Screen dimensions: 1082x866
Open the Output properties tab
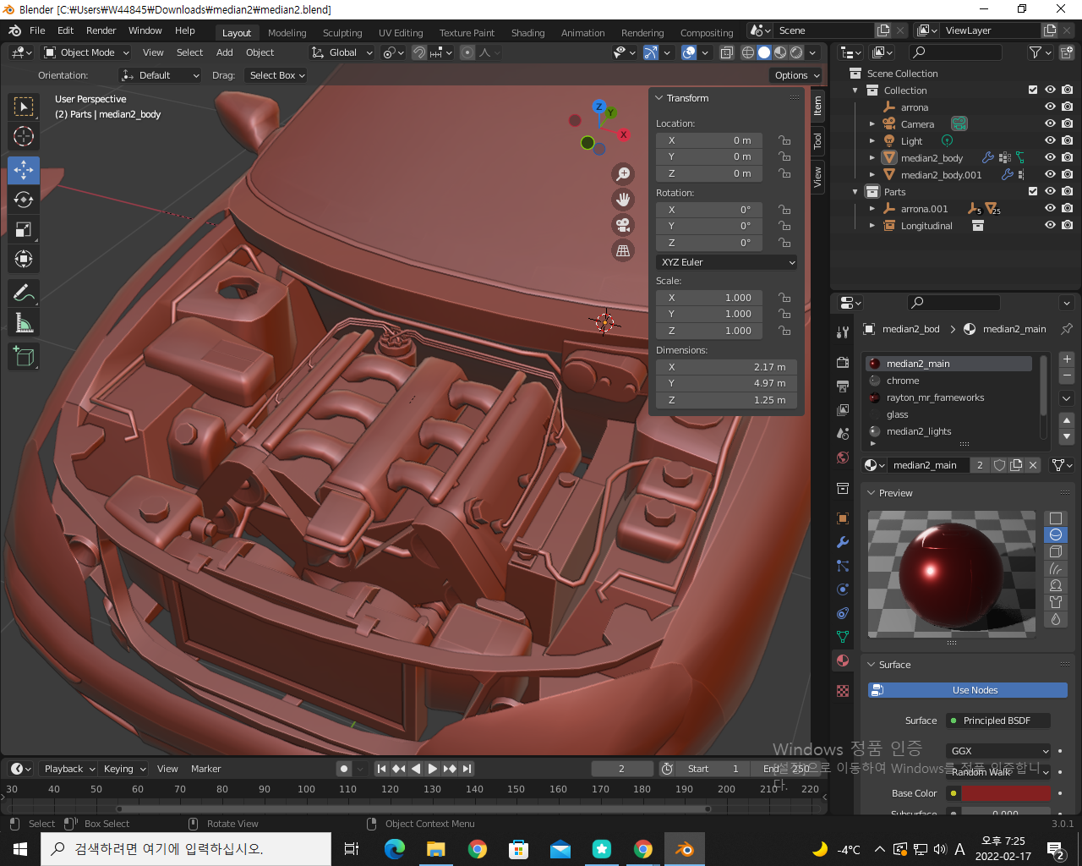[843, 386]
